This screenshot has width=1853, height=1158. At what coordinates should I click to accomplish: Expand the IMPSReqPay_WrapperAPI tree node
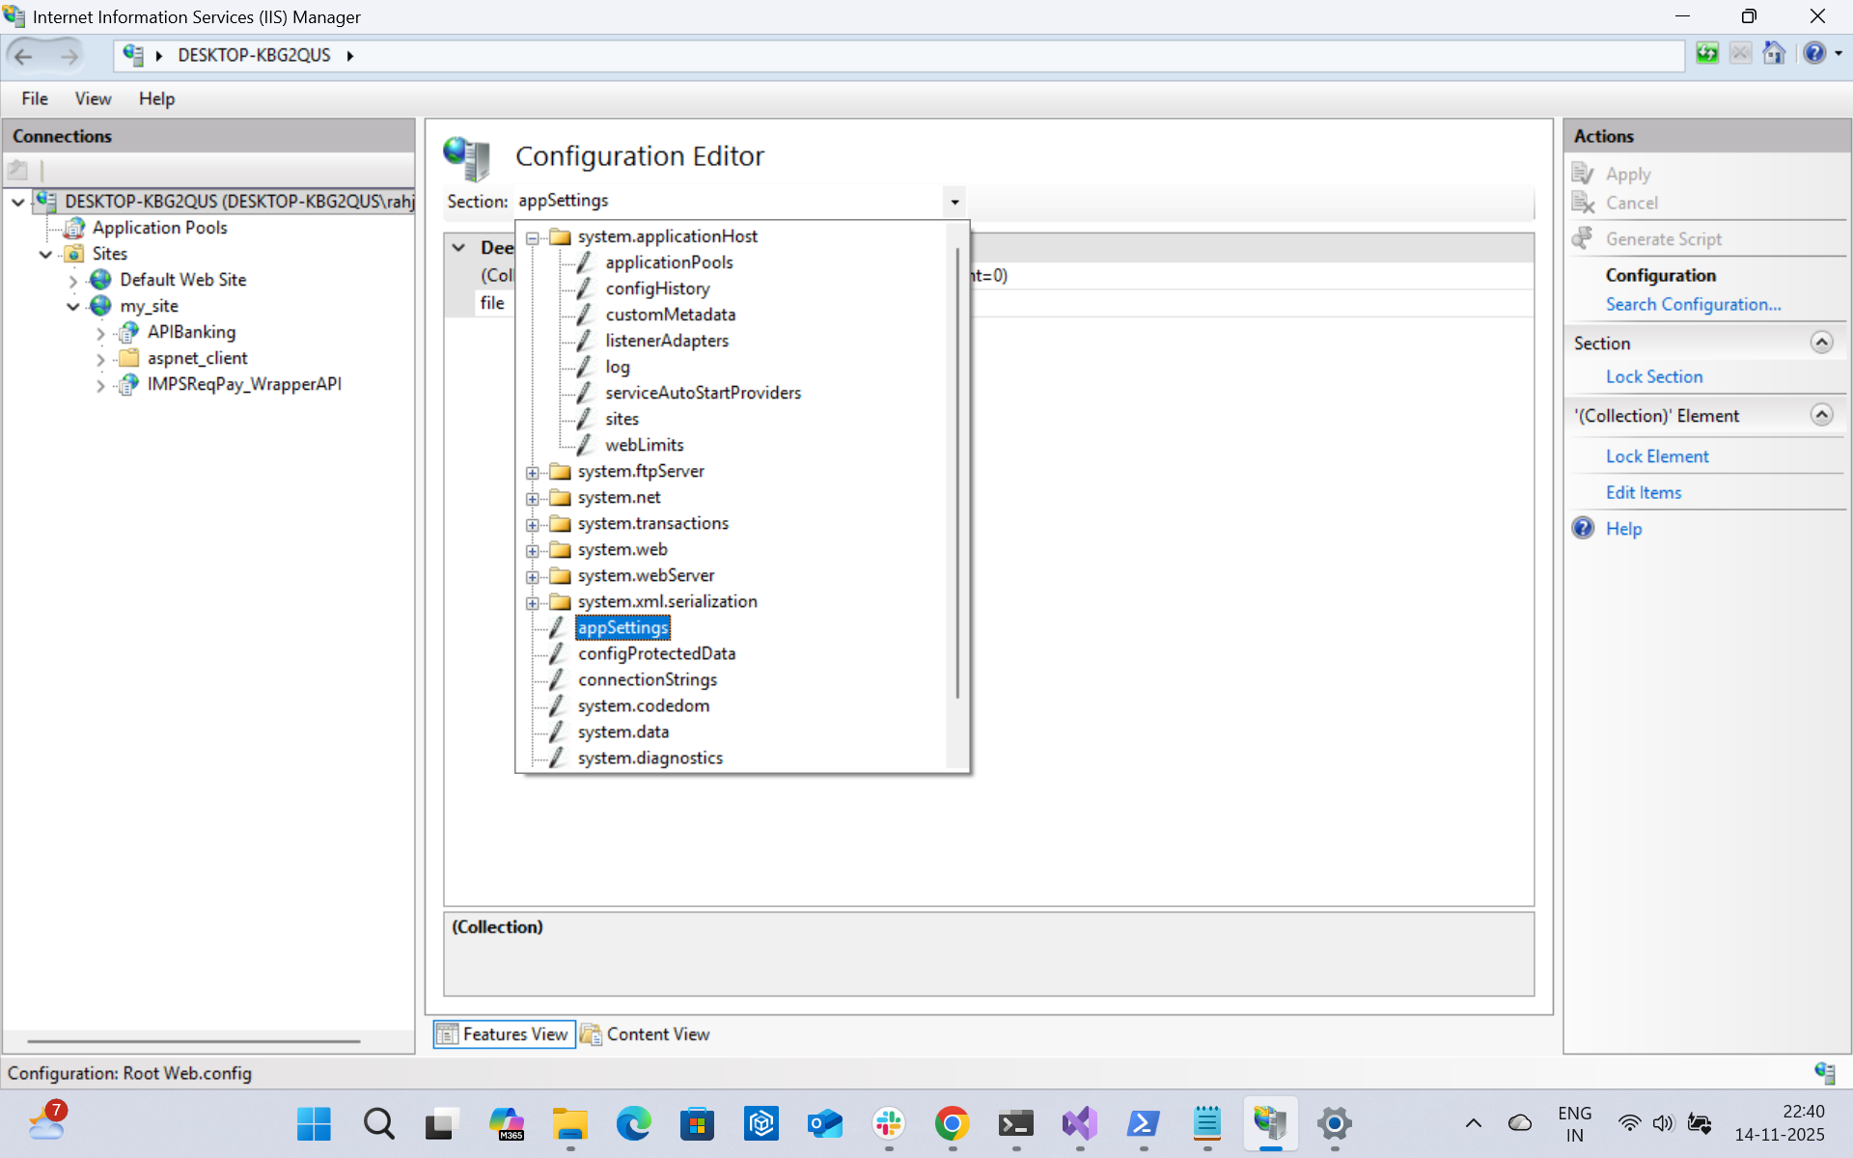point(100,385)
